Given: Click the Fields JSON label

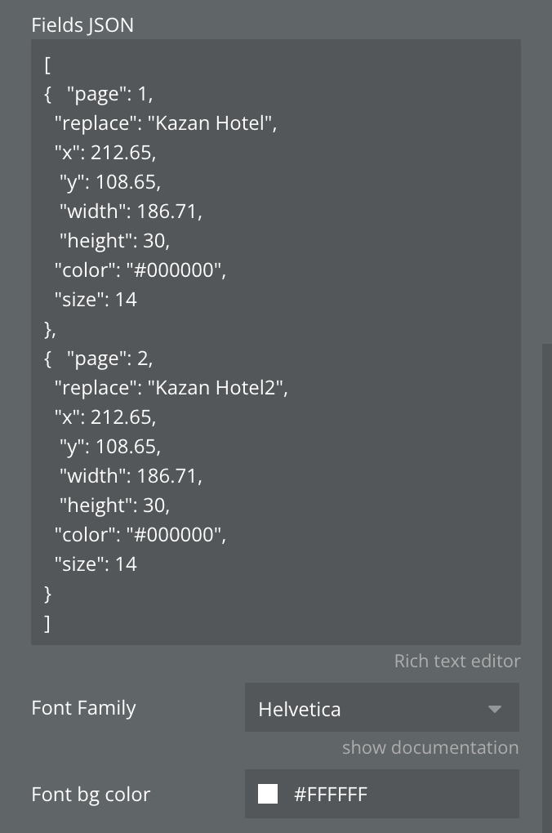Looking at the screenshot, I should click(82, 25).
